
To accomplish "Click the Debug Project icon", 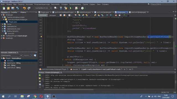I will tap(76, 8).
